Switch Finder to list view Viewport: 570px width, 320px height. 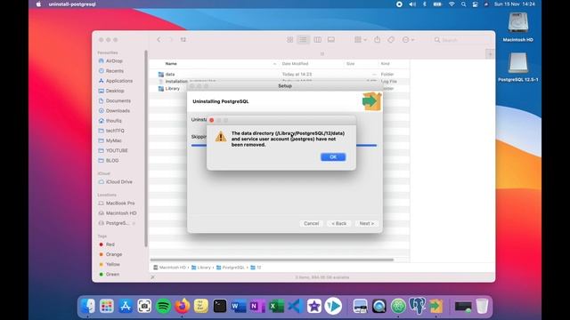click(303, 39)
